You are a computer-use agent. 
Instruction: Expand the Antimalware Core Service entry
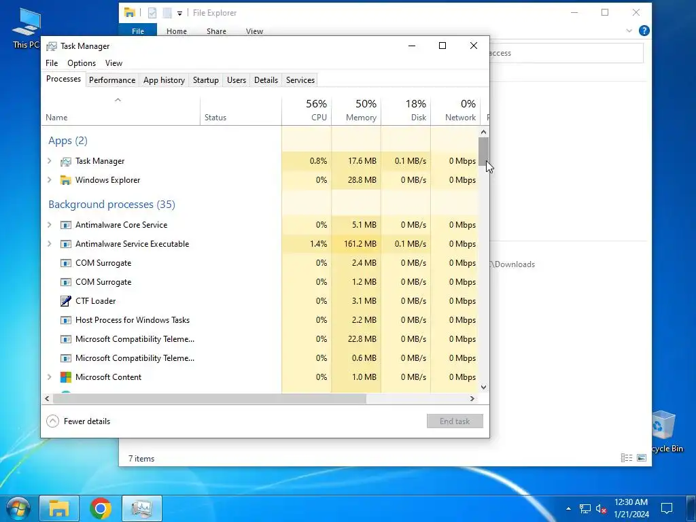(49, 224)
